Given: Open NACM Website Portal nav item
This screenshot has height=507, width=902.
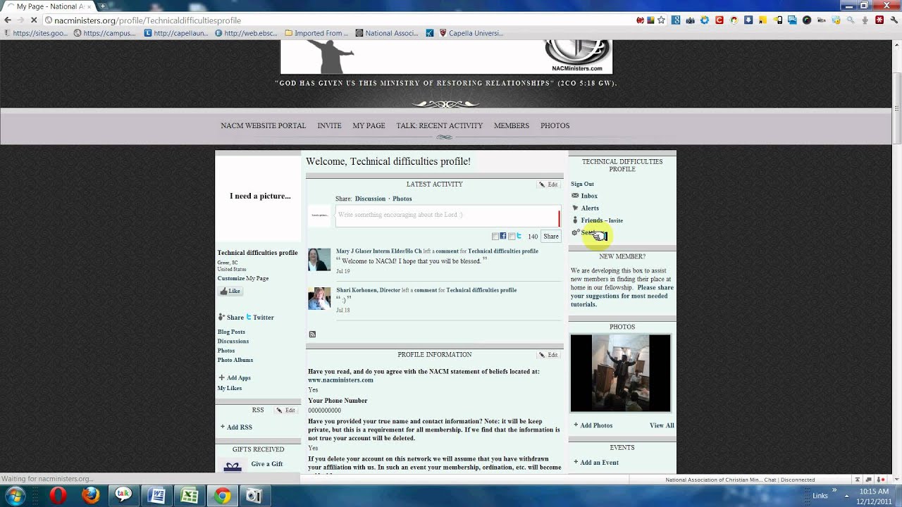Looking at the screenshot, I should click(263, 125).
